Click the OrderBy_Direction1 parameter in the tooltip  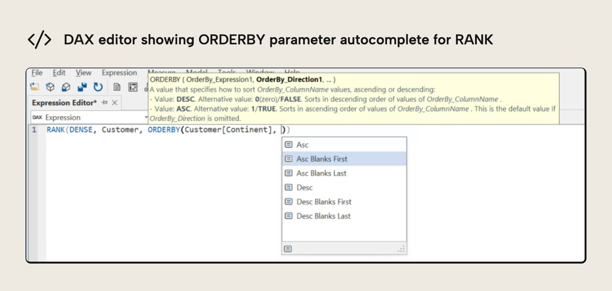tap(289, 79)
